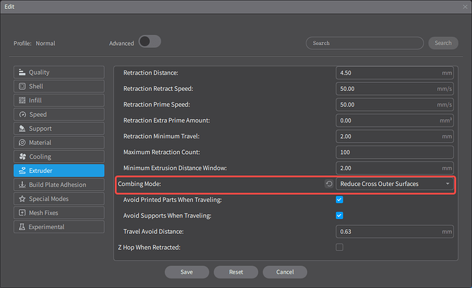
Task: Click the Quality category icon
Action: tap(23, 73)
